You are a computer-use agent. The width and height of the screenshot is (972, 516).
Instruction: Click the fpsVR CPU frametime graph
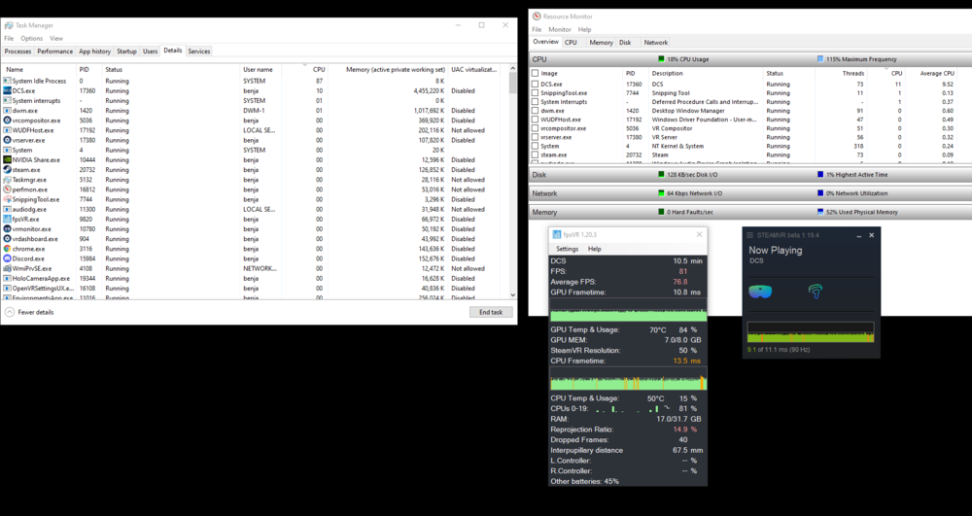[x=629, y=378]
